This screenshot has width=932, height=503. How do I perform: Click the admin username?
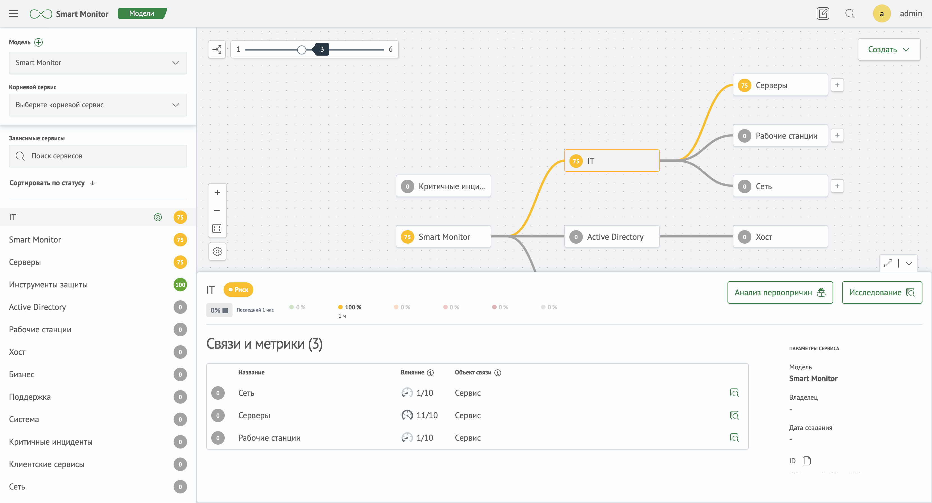[911, 13]
